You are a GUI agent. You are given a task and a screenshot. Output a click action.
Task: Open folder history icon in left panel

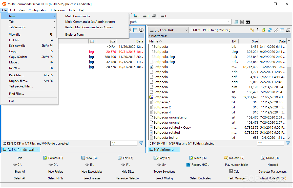[141, 30]
